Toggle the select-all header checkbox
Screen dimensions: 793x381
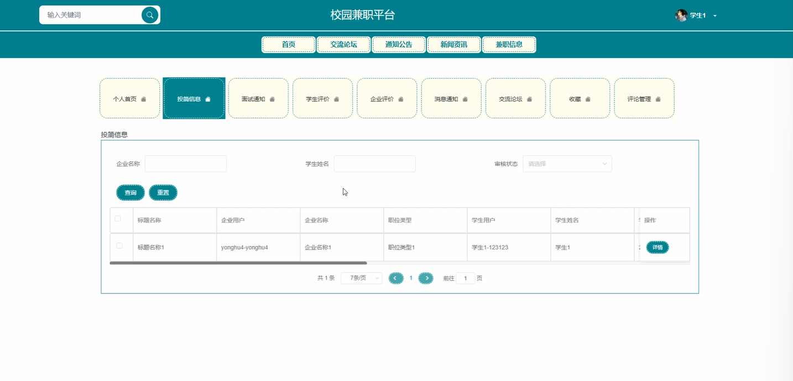pos(118,219)
